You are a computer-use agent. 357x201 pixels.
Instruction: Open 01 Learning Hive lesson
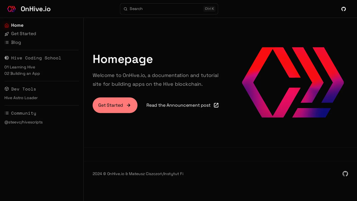tap(20, 67)
